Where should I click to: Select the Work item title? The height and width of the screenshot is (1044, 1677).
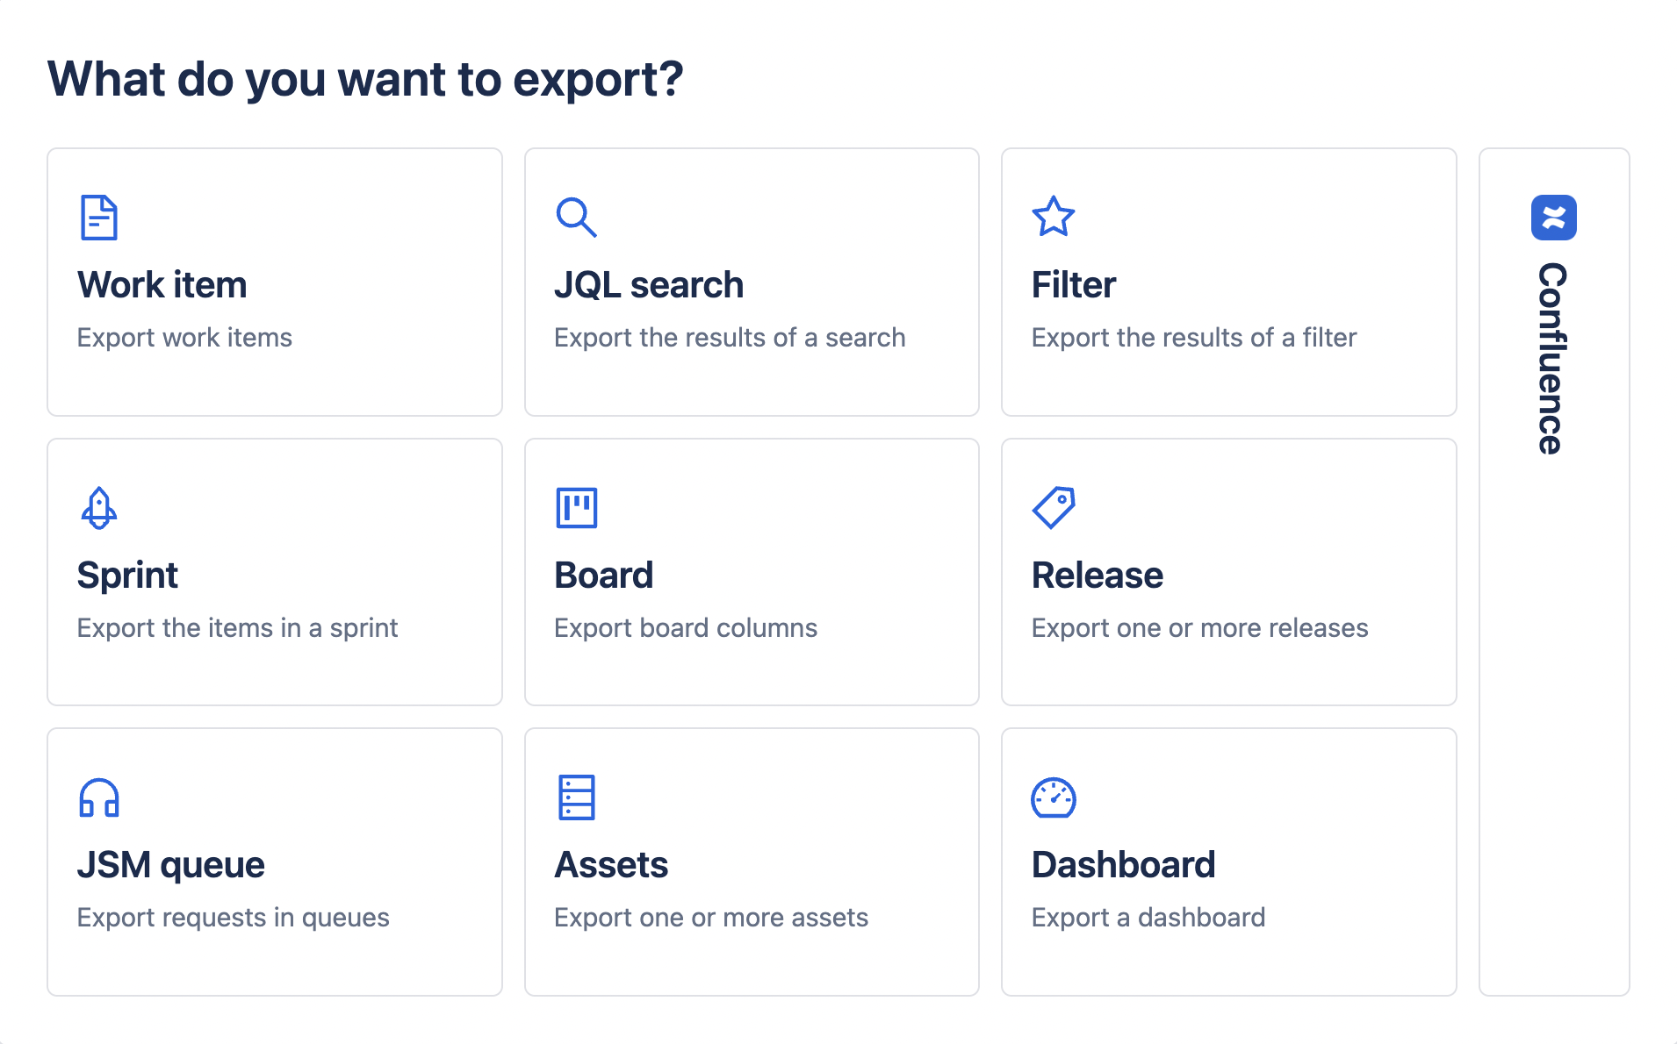162,285
